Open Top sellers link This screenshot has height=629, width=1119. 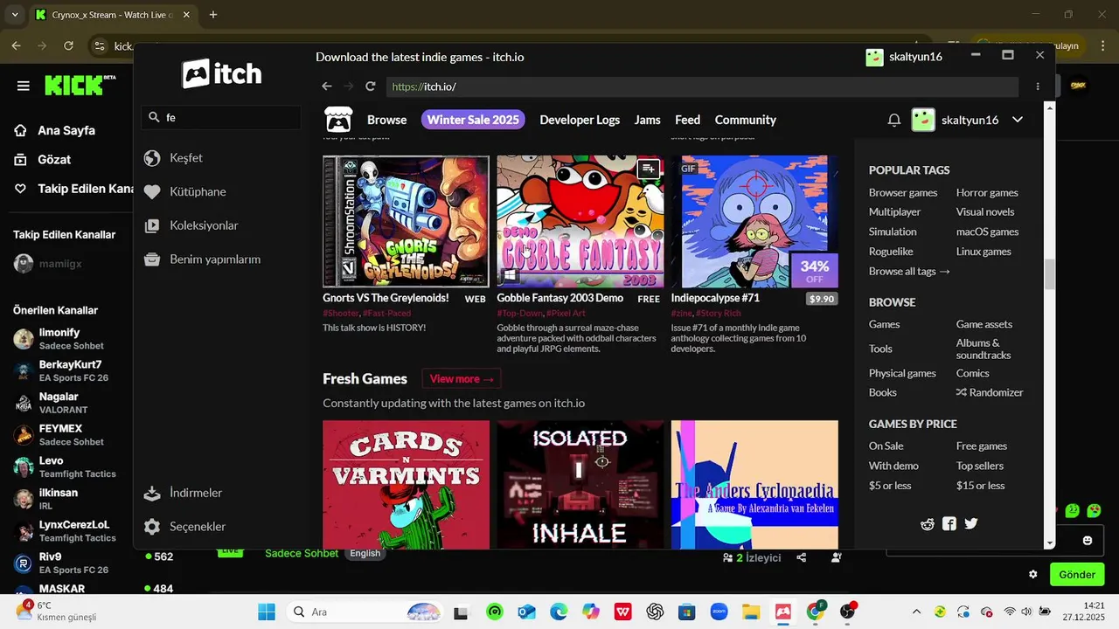[980, 466]
